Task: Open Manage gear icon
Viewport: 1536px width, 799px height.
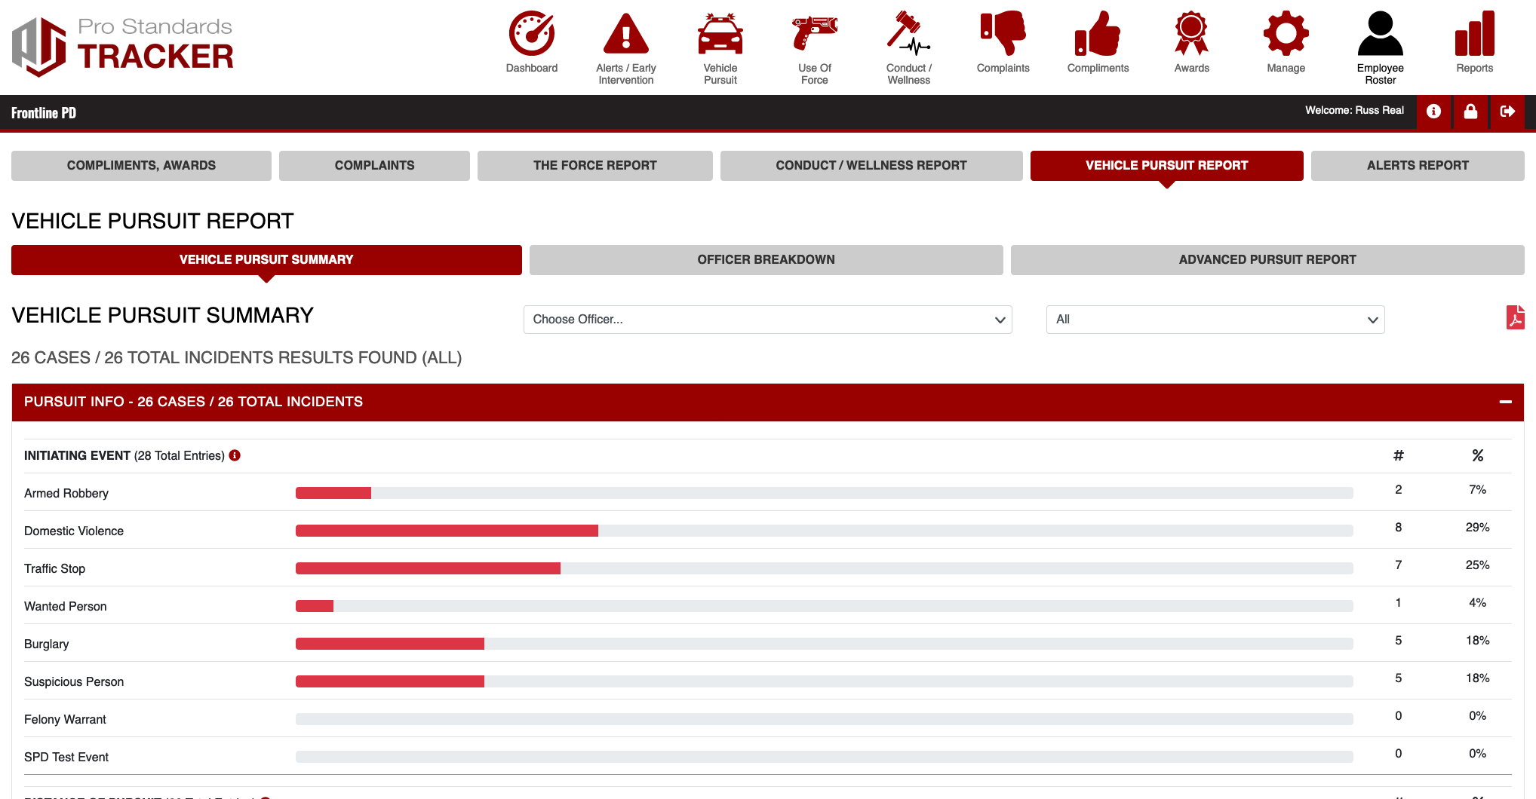Action: (x=1286, y=34)
